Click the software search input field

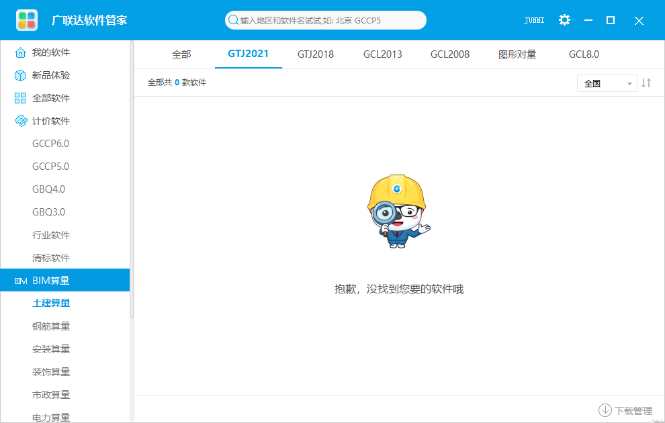pyautogui.click(x=325, y=20)
